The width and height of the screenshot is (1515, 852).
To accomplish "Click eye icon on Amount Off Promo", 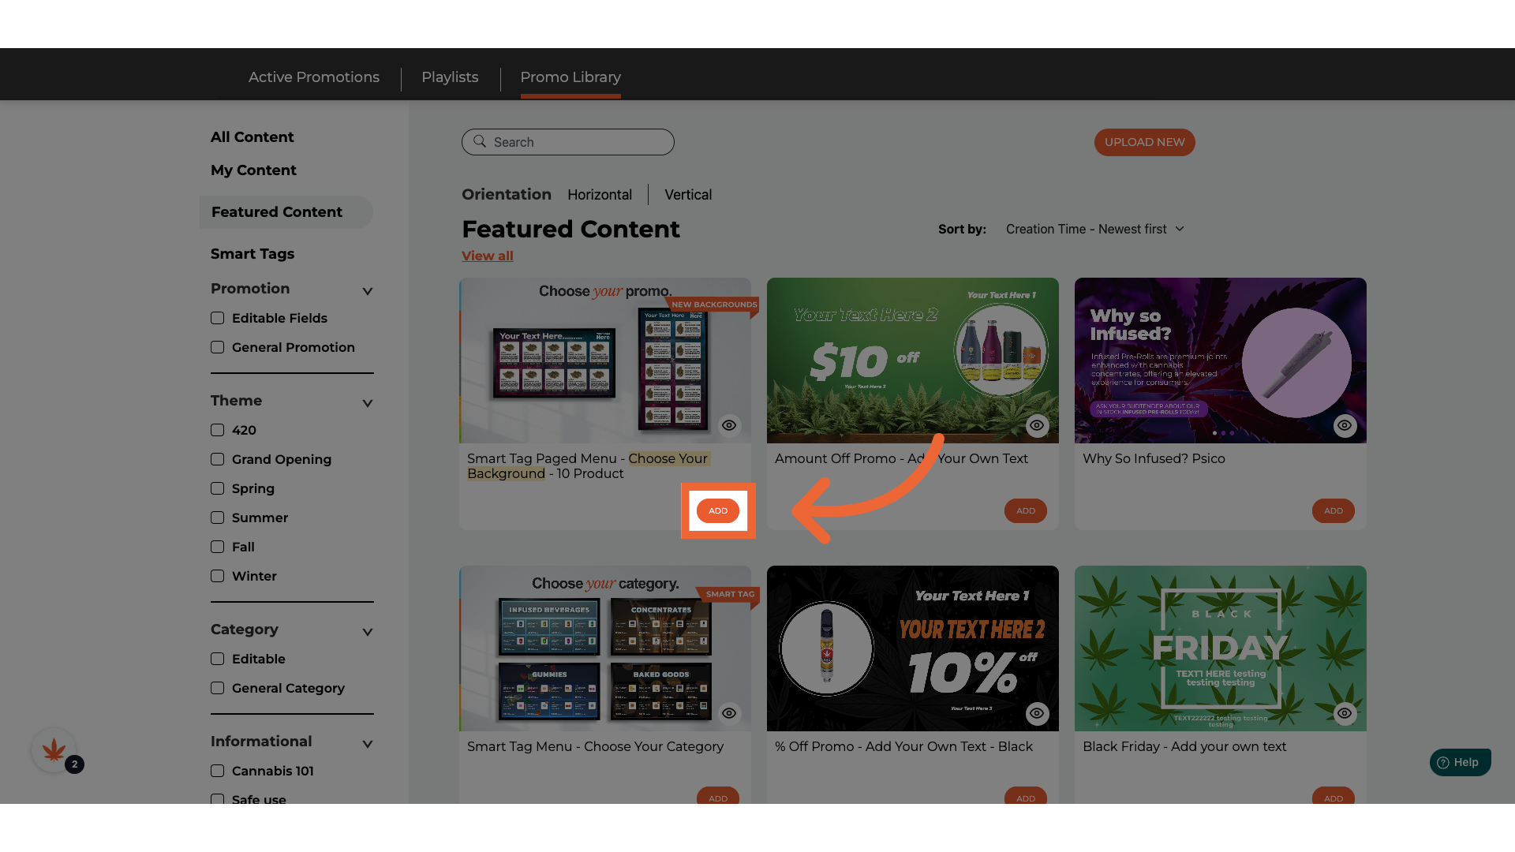I will [x=1037, y=425].
